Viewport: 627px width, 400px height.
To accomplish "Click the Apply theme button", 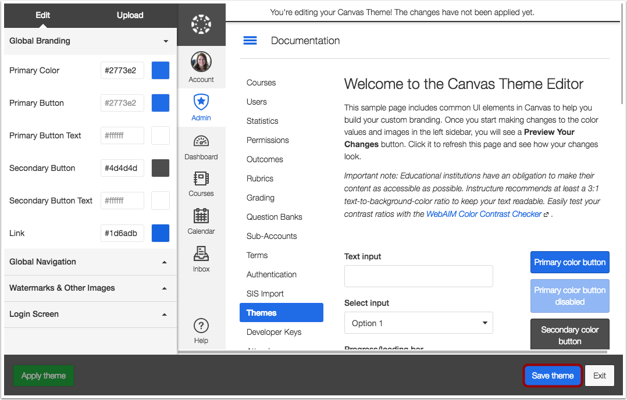I will tap(44, 376).
